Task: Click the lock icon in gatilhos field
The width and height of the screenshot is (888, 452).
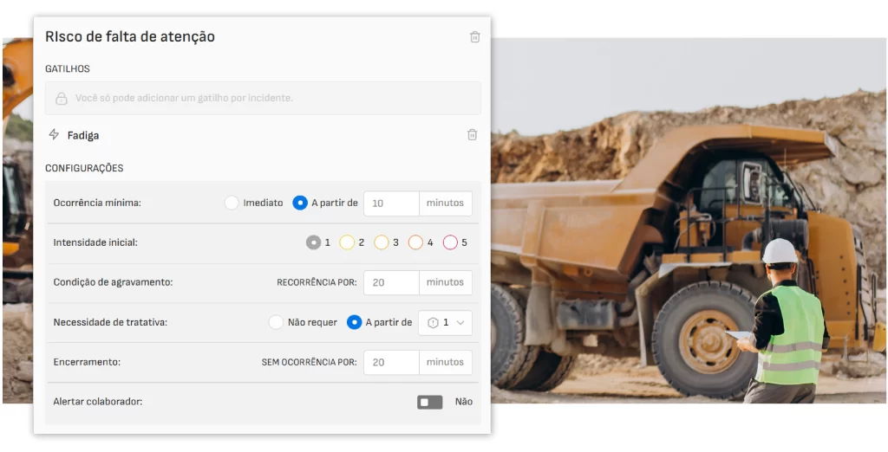Action: pyautogui.click(x=62, y=99)
